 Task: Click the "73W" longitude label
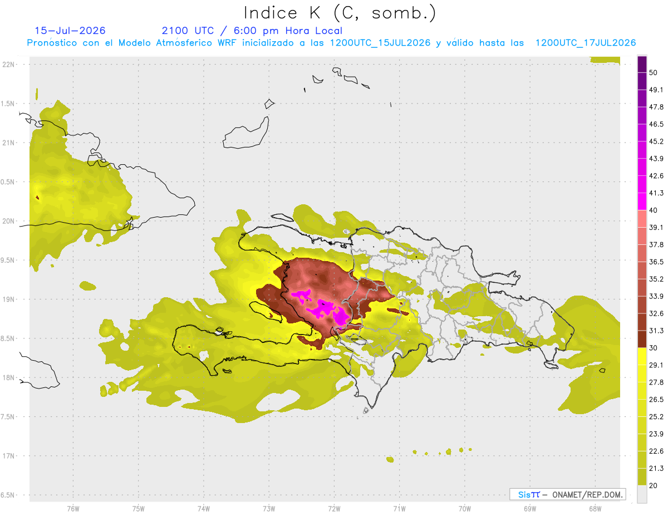(x=269, y=508)
